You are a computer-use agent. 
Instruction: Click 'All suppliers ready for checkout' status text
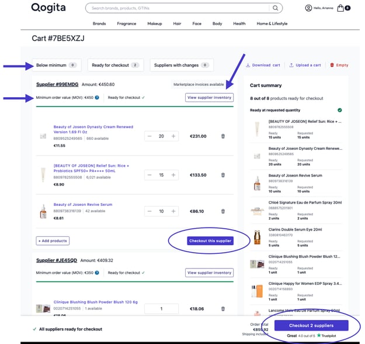[x=71, y=329]
